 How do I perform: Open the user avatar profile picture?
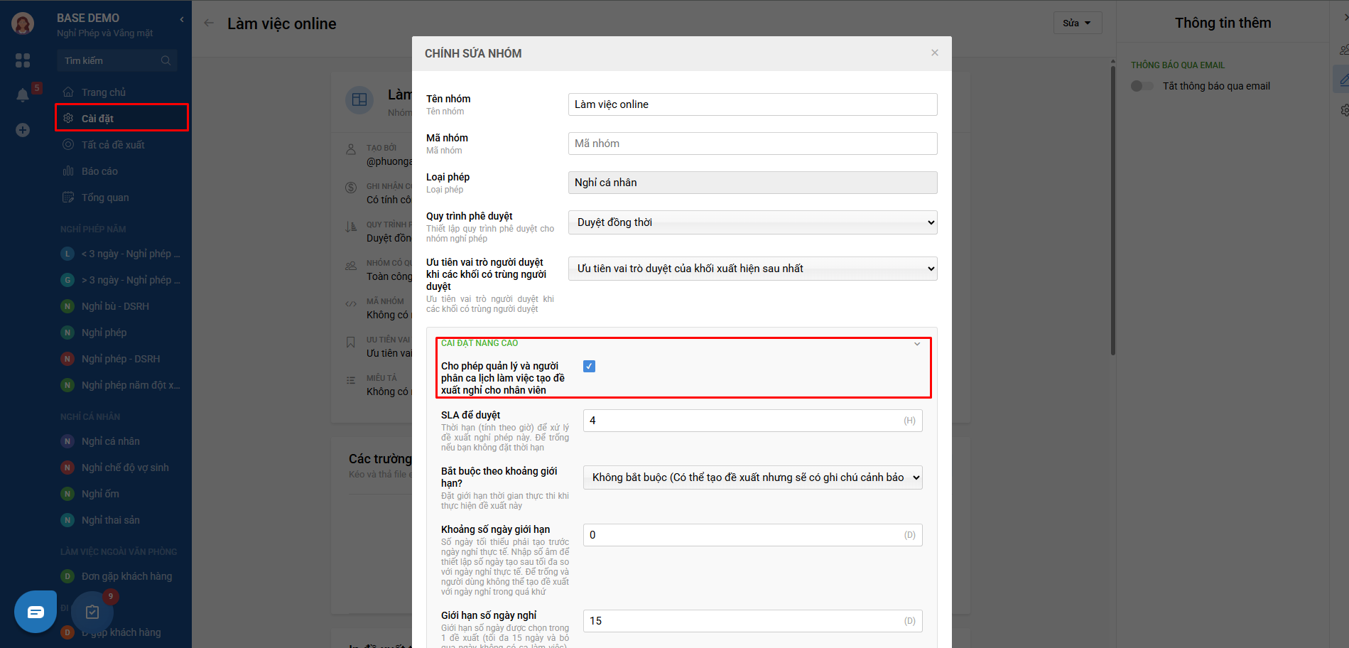click(23, 23)
